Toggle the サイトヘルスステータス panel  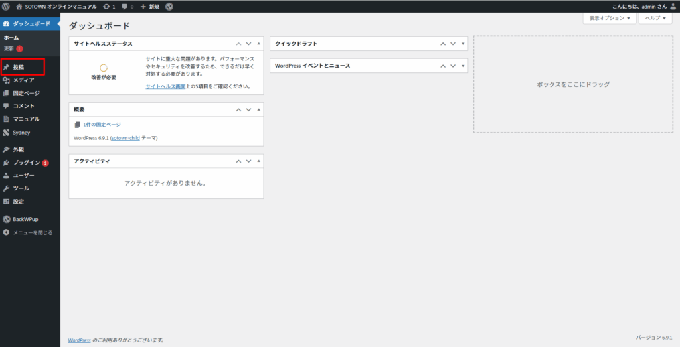pyautogui.click(x=259, y=44)
